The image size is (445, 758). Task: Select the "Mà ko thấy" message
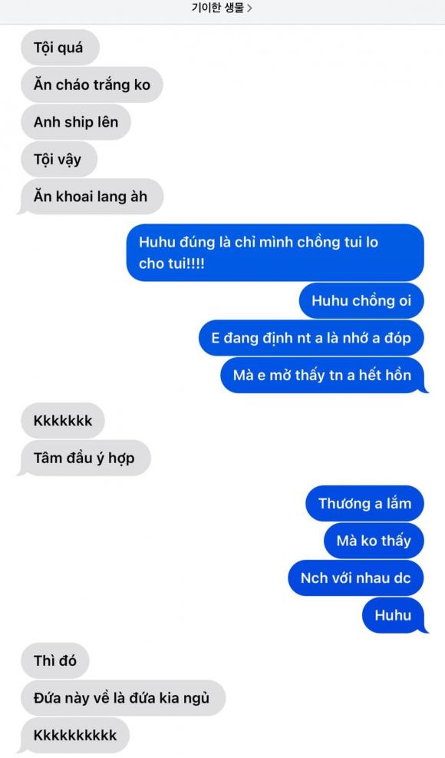[374, 541]
